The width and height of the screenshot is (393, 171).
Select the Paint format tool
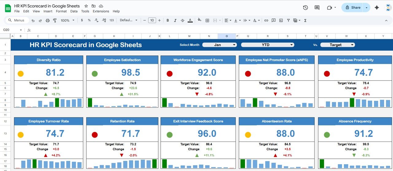point(55,21)
